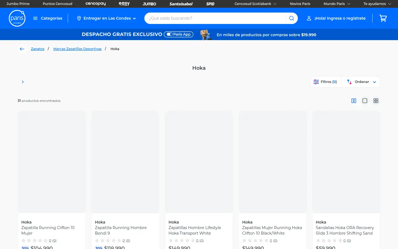Image resolution: width=398 pixels, height=249 pixels.
Task: Open Puntos Cencosud link
Action: pos(57,4)
